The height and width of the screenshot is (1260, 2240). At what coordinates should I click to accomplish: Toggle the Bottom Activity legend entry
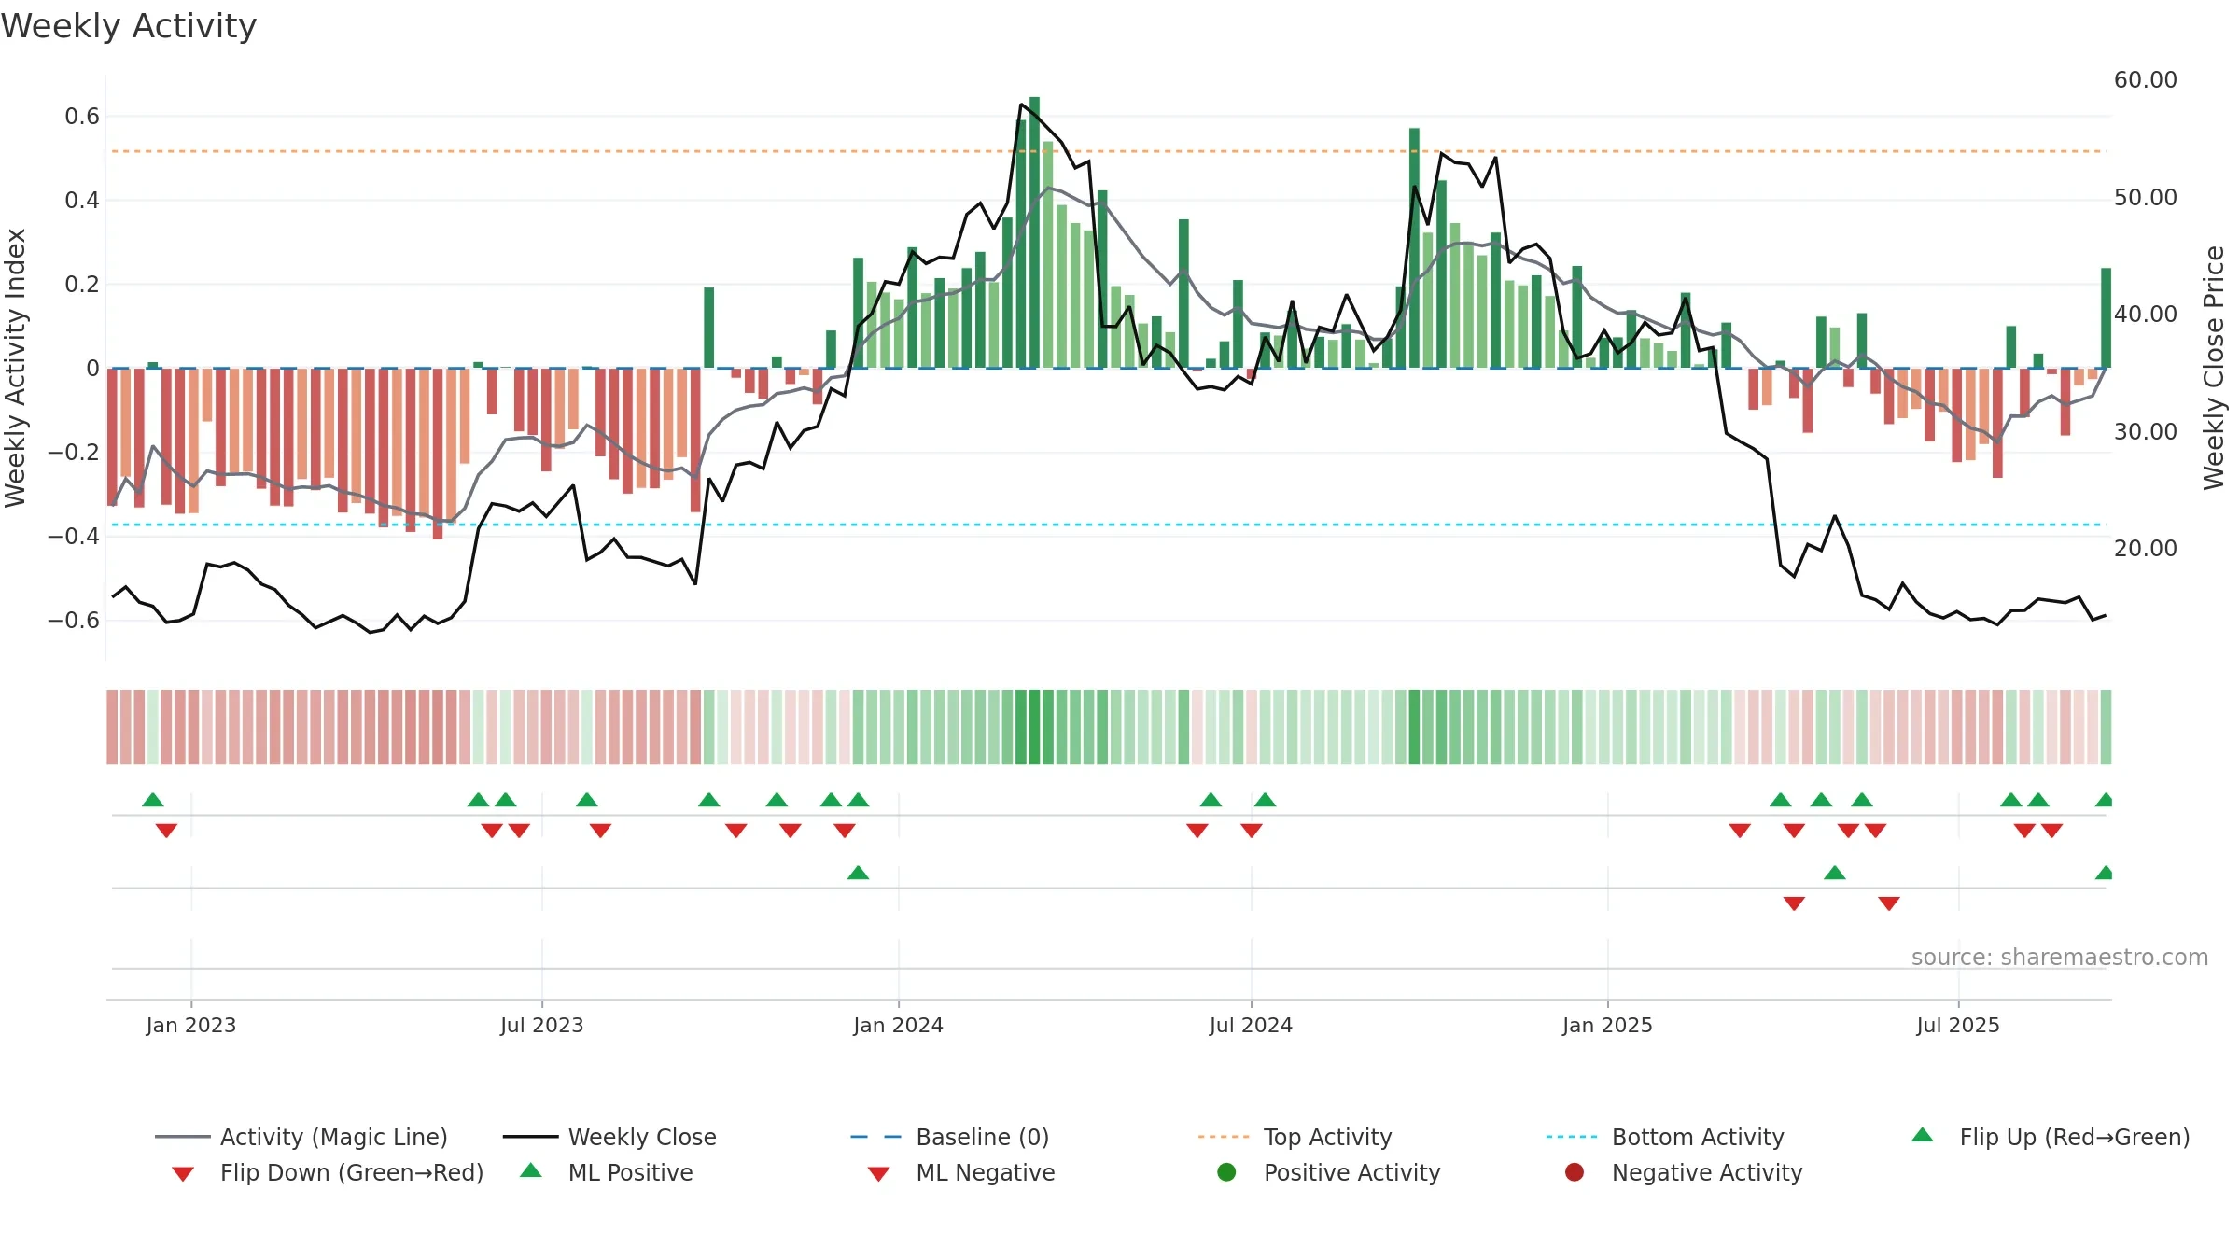coord(1665,1137)
